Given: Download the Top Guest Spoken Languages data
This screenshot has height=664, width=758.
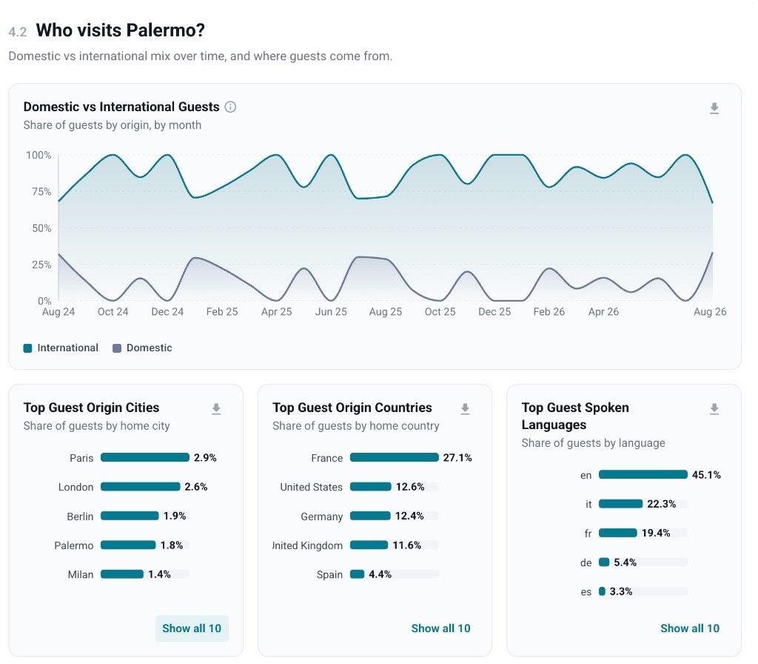Looking at the screenshot, I should click(x=714, y=409).
